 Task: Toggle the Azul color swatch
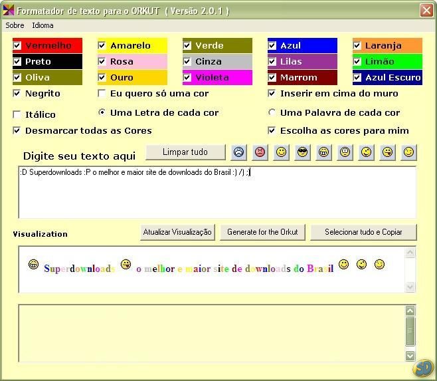click(x=302, y=45)
